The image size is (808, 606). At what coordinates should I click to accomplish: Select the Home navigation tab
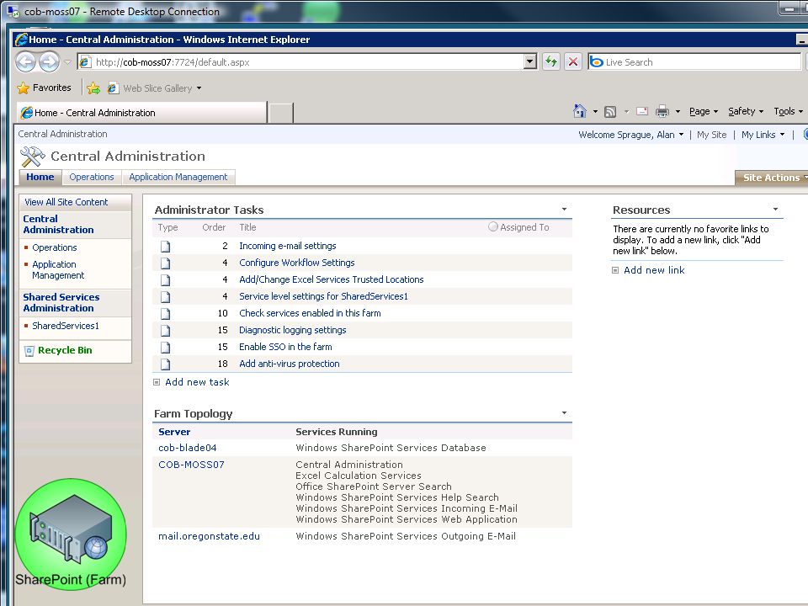point(40,177)
